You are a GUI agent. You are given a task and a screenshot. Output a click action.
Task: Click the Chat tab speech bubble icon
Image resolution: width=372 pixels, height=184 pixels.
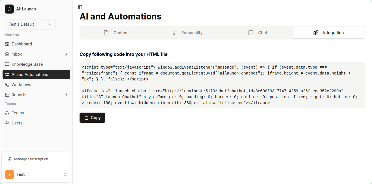tap(251, 33)
